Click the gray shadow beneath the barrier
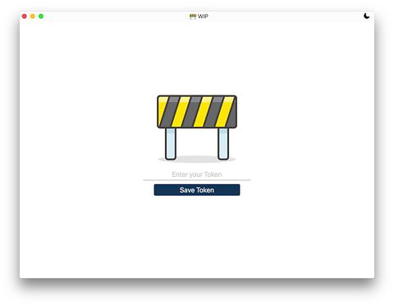The height and width of the screenshot is (306, 394). 197,160
